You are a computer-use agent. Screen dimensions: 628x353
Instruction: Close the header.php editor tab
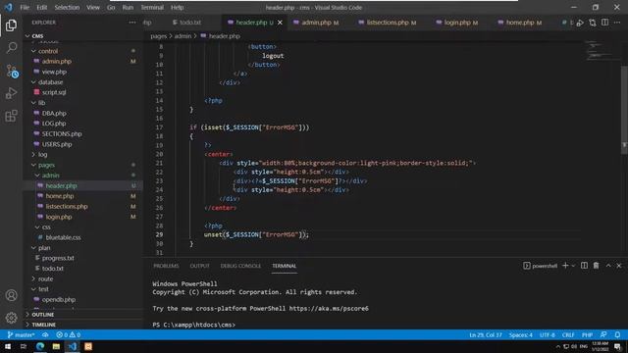pyautogui.click(x=280, y=23)
